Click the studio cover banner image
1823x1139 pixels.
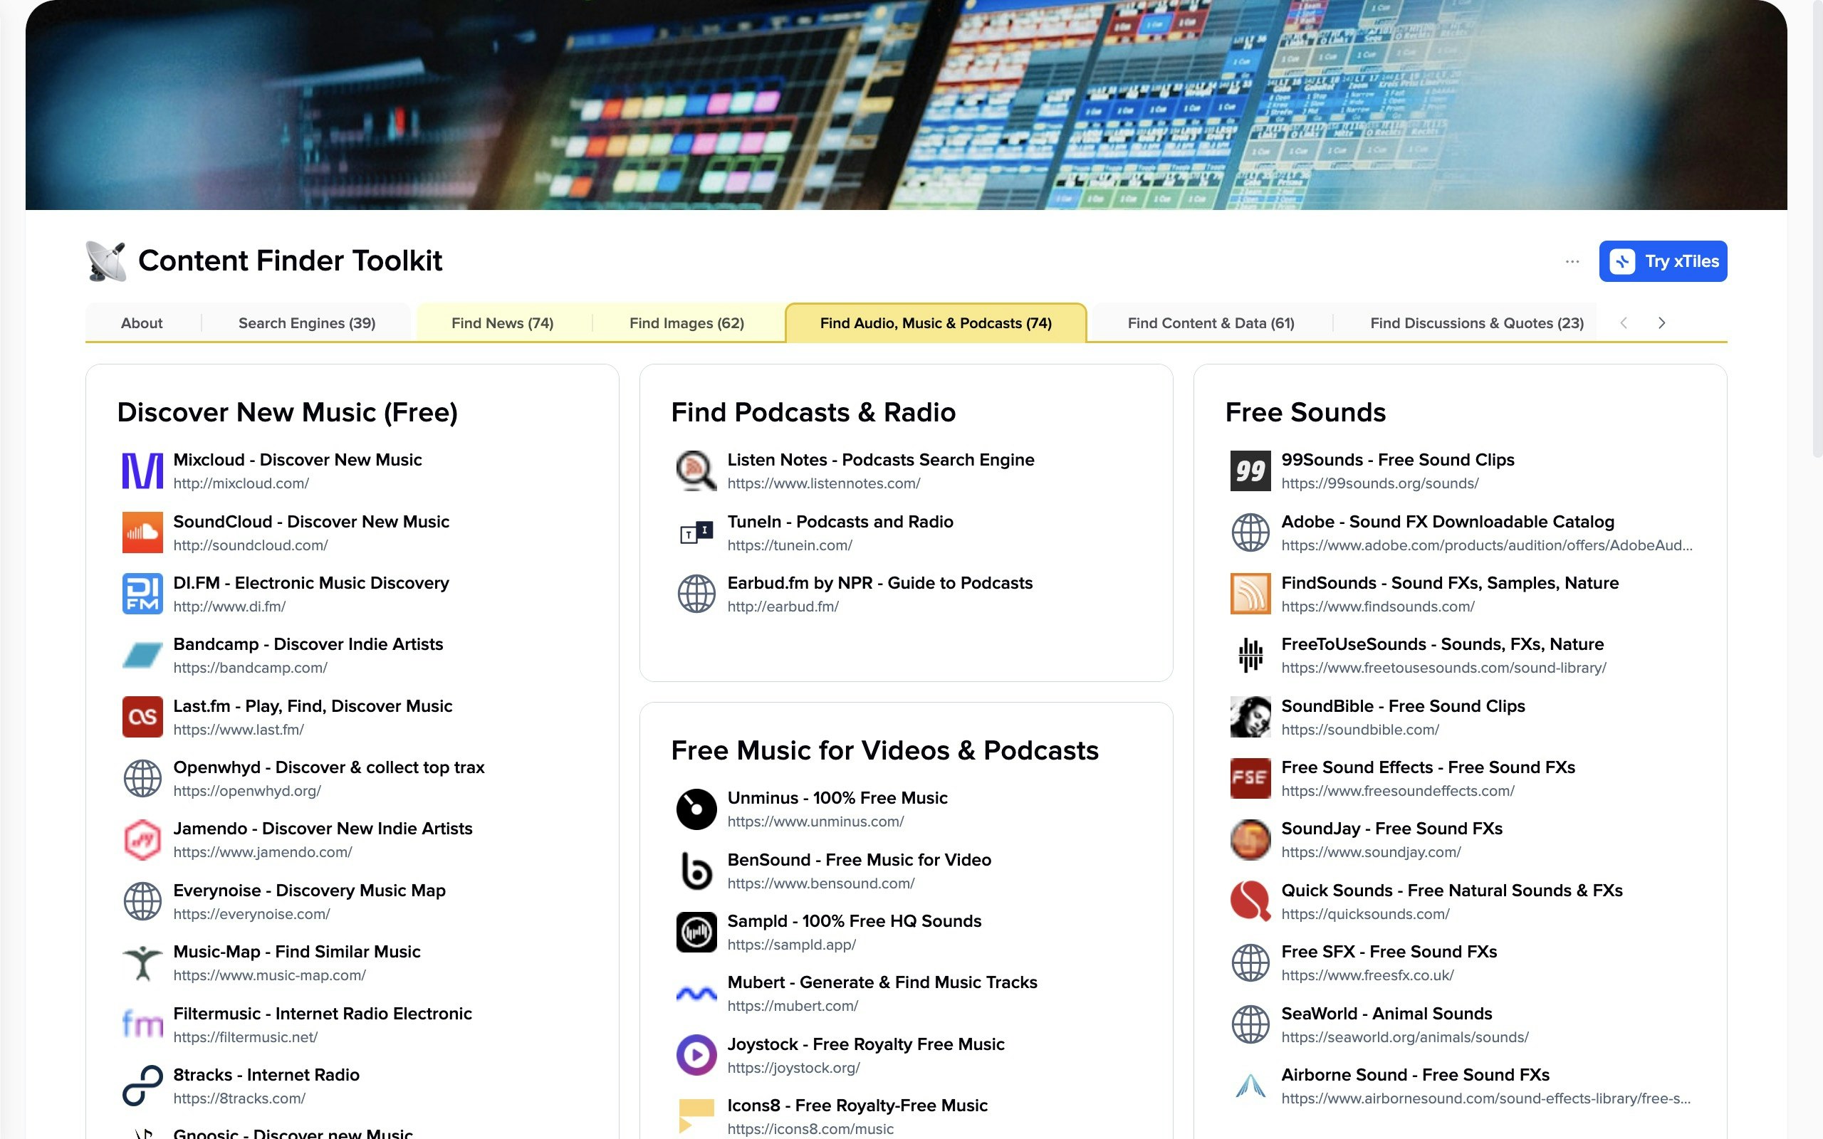906,105
